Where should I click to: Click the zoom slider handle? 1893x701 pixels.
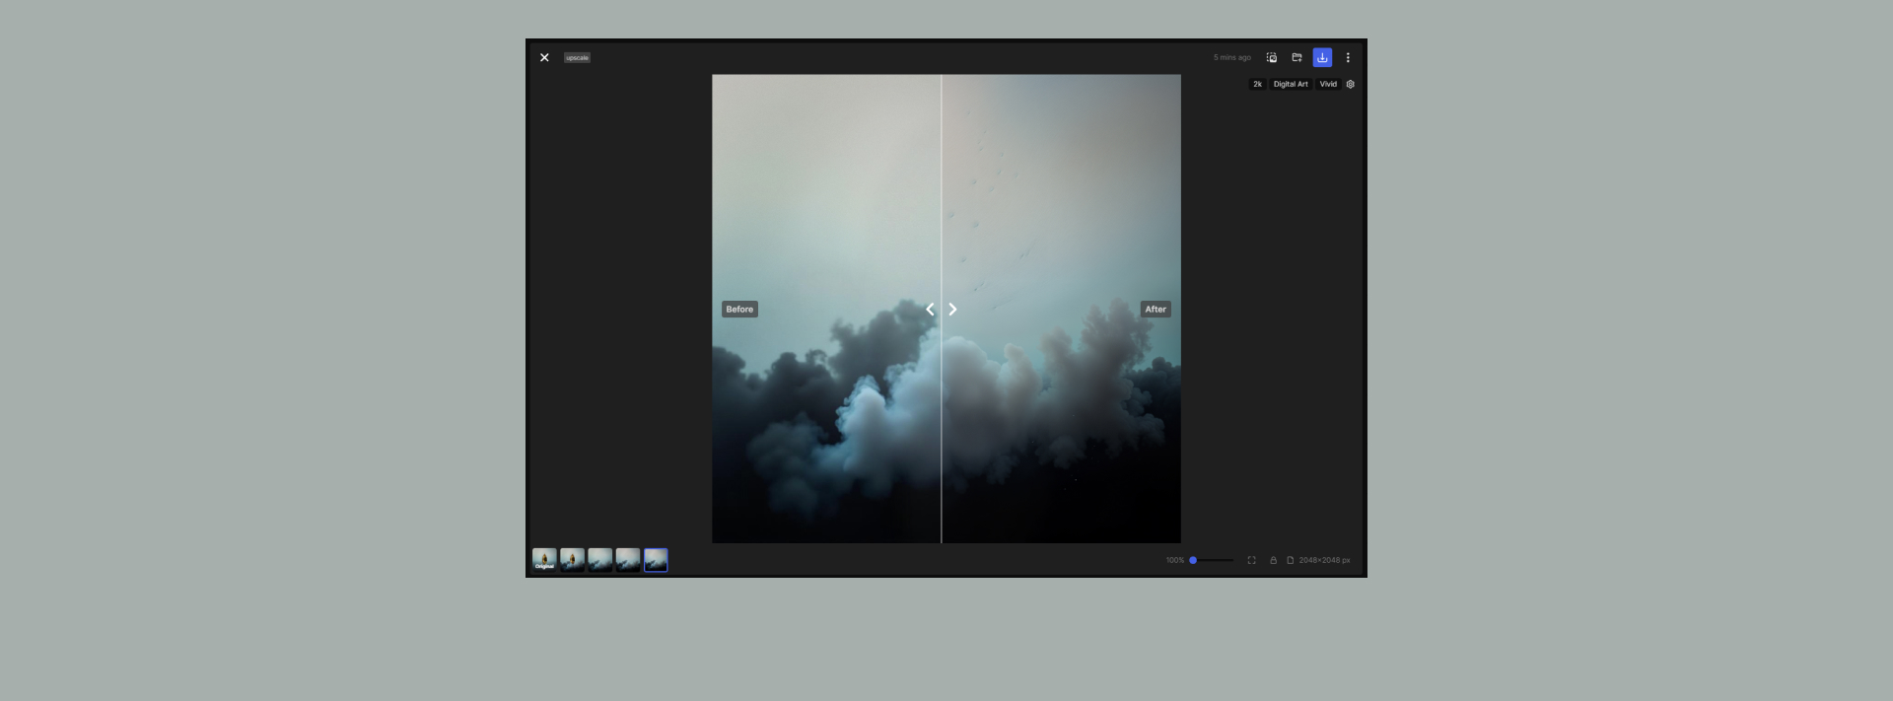pos(1193,560)
